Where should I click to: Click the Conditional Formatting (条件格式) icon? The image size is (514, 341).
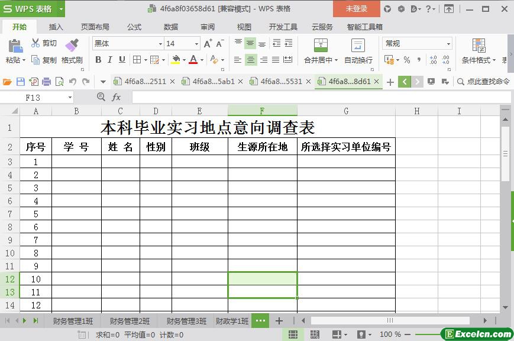[479, 46]
